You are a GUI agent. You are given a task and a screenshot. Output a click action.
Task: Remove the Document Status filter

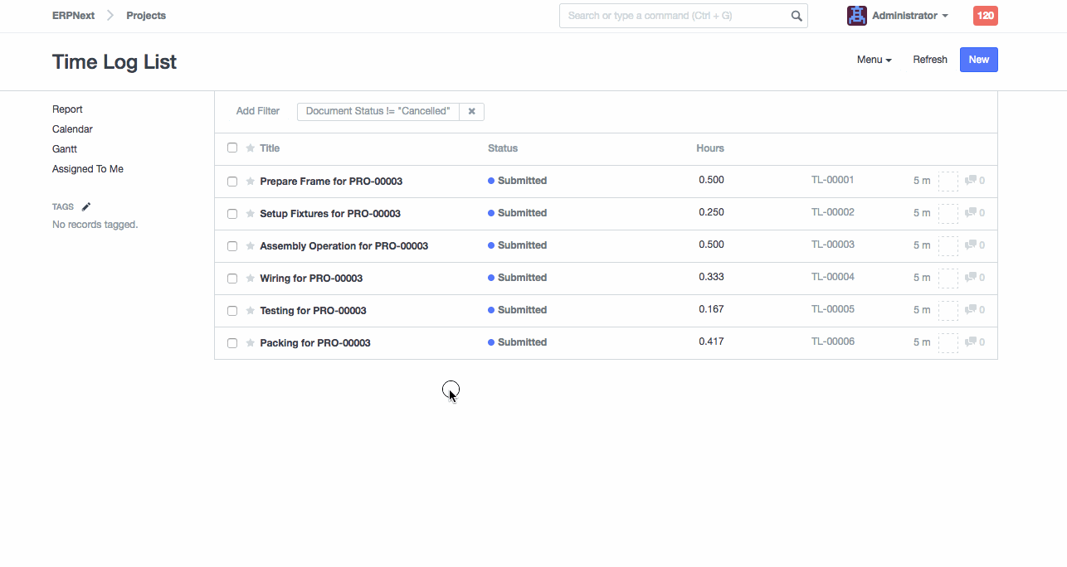(471, 111)
